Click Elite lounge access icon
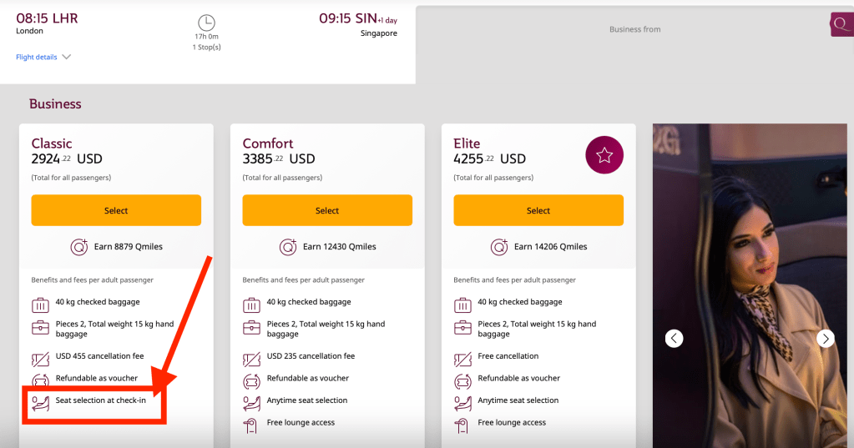 coord(462,424)
